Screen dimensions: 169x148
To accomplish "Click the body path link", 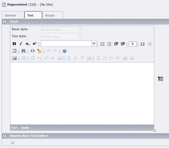I will [25, 128].
